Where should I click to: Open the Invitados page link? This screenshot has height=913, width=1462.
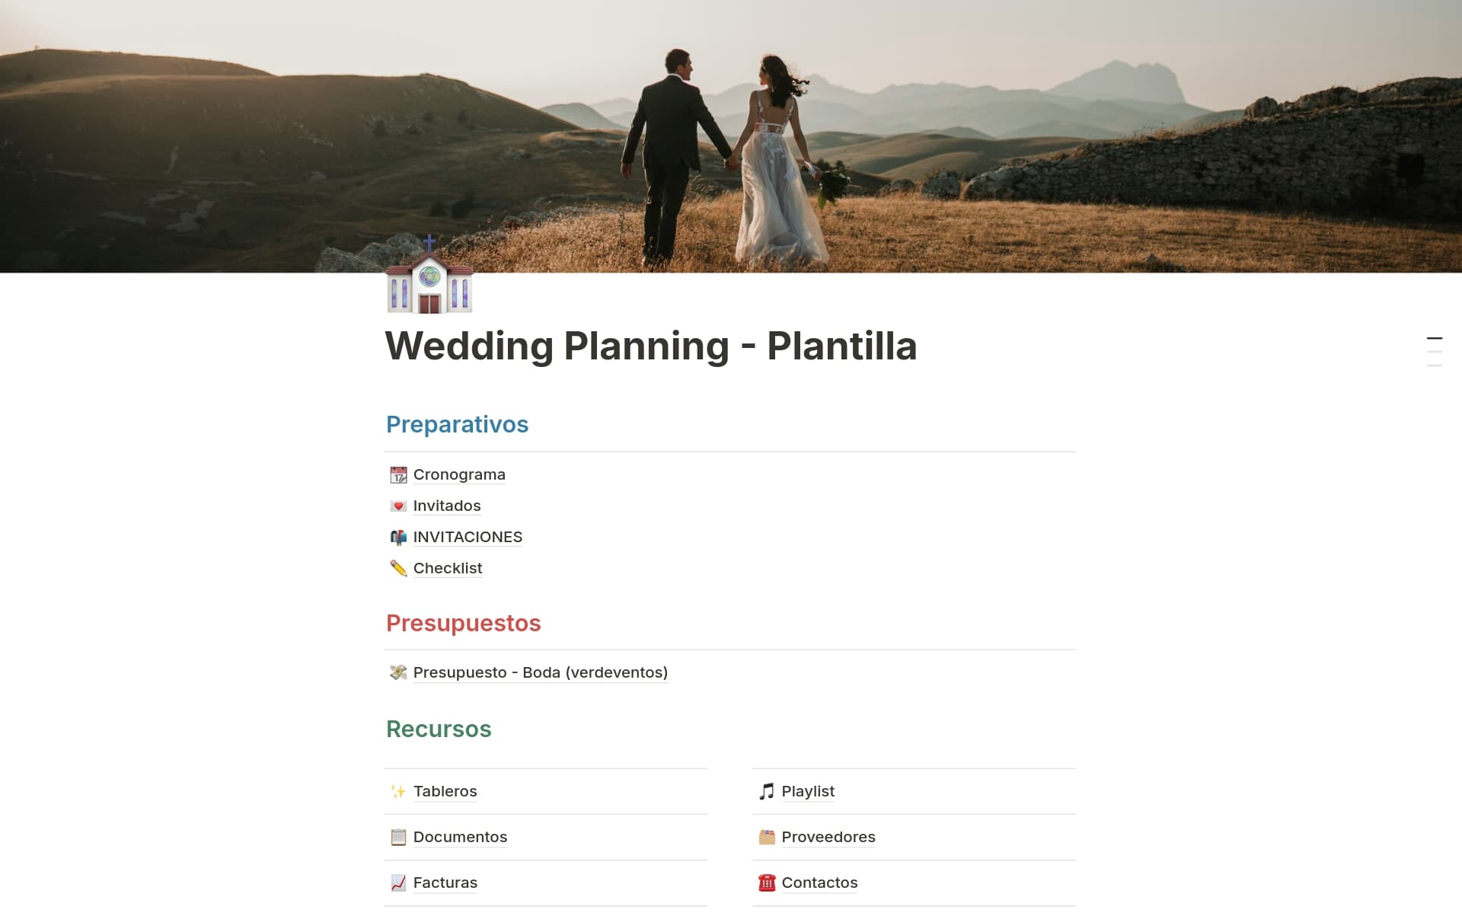[447, 506]
